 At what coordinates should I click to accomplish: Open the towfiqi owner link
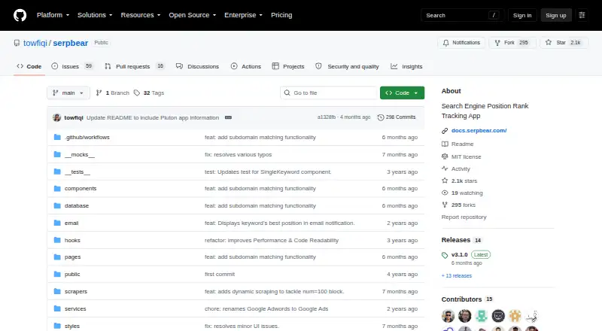point(35,43)
